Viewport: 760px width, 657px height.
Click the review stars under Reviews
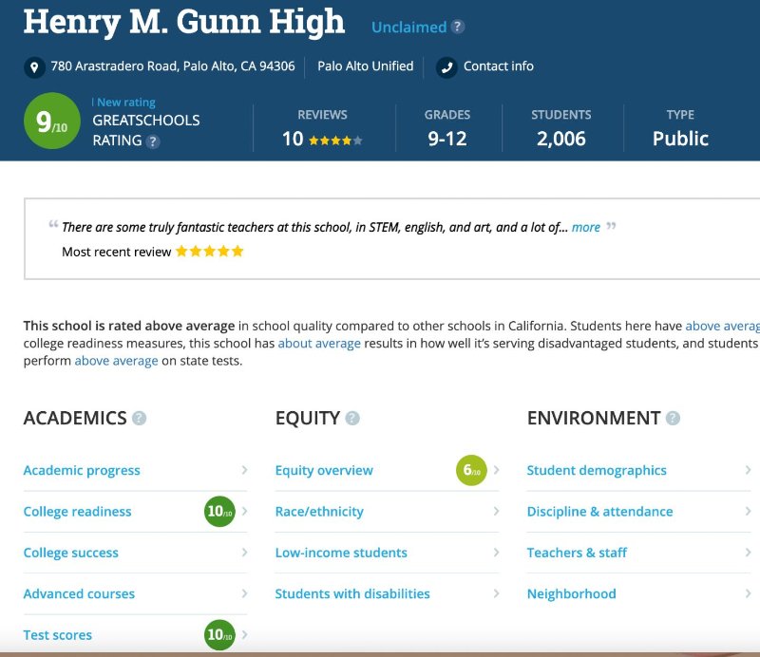[x=335, y=141]
